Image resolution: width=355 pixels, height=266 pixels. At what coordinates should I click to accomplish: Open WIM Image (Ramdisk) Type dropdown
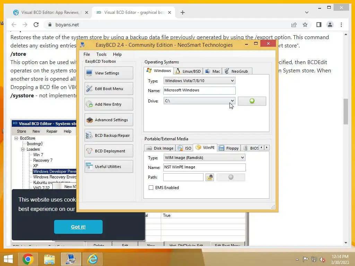[204, 158]
